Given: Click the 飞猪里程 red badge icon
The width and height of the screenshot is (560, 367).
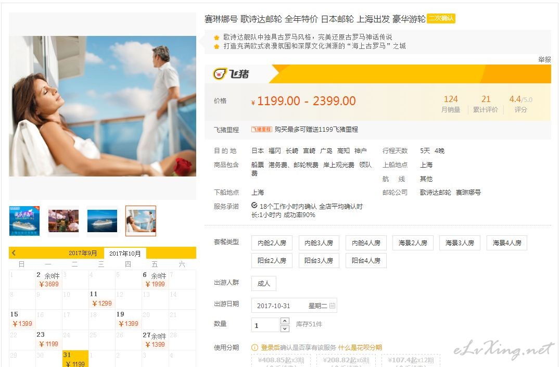Looking at the screenshot, I should (x=261, y=130).
